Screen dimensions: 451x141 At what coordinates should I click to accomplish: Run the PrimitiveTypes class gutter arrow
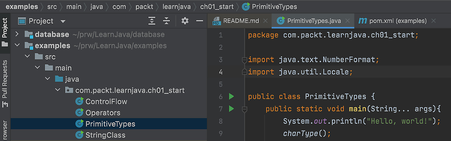[231, 96]
